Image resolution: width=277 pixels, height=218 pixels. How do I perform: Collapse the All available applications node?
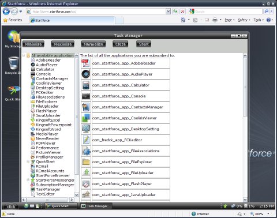24,55
